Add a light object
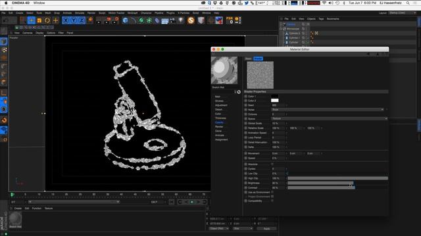The width and height of the screenshot is (421, 236). (181, 20)
